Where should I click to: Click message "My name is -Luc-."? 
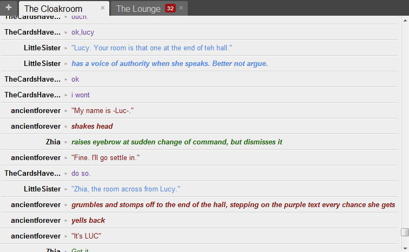tap(102, 110)
